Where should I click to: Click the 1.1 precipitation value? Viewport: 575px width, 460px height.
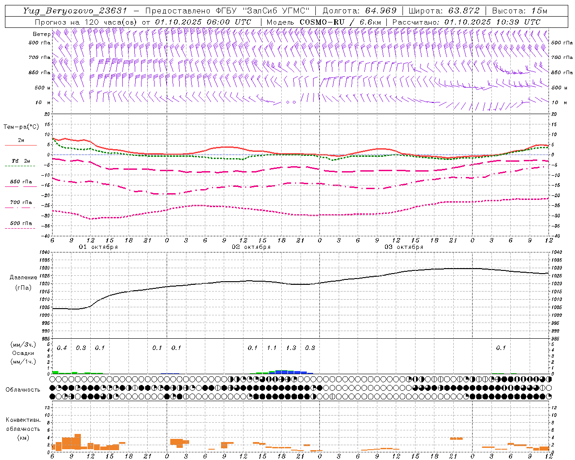pyautogui.click(x=272, y=348)
